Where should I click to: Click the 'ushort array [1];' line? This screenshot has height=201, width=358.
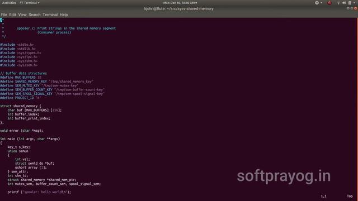[31, 167]
